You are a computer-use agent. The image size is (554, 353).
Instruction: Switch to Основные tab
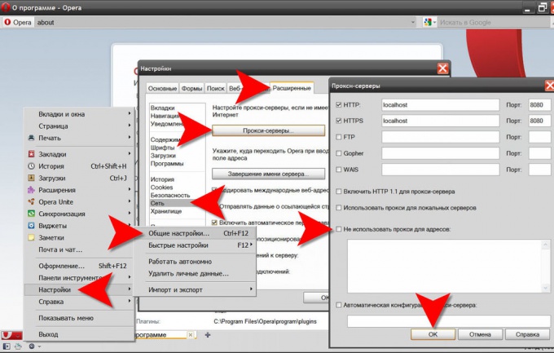pyautogui.click(x=162, y=88)
